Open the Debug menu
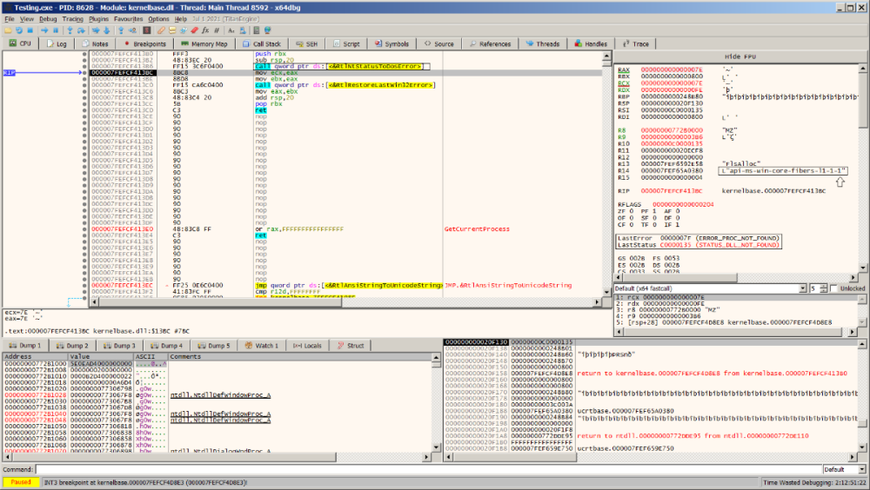Image resolution: width=870 pixels, height=490 pixels. pyautogui.click(x=48, y=18)
